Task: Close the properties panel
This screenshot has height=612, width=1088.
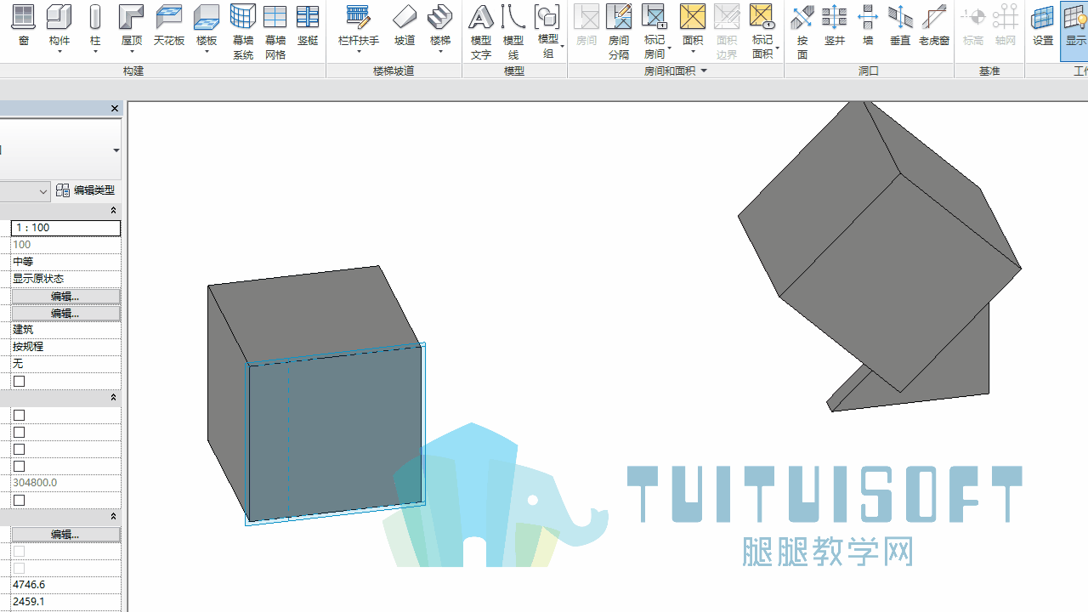Action: pyautogui.click(x=115, y=109)
